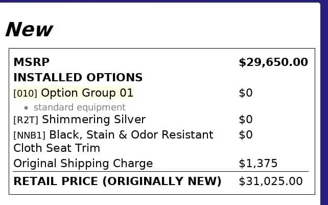Click the bullet before standard equipment

coord(26,108)
